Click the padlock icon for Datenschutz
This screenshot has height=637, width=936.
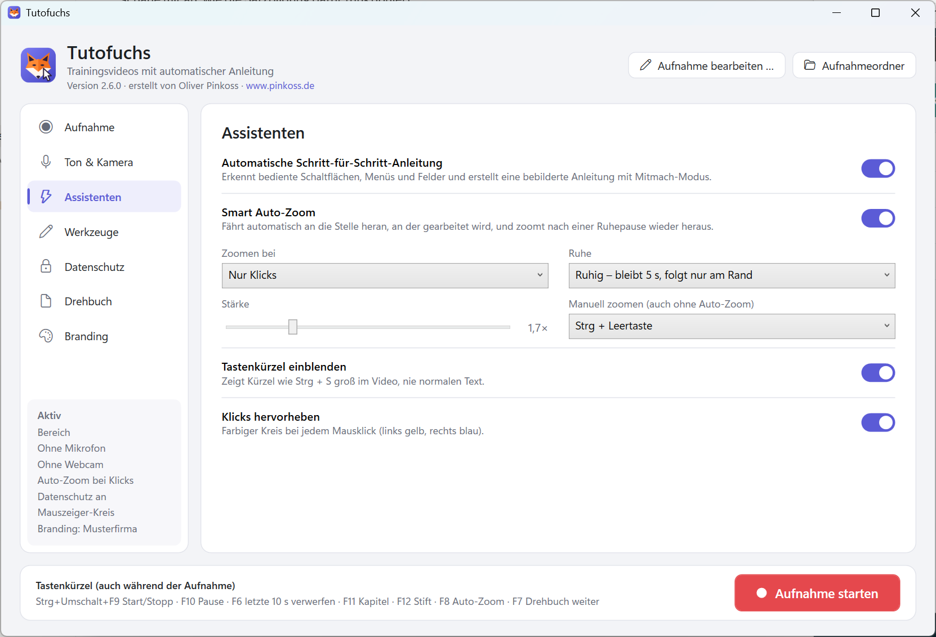pos(46,266)
